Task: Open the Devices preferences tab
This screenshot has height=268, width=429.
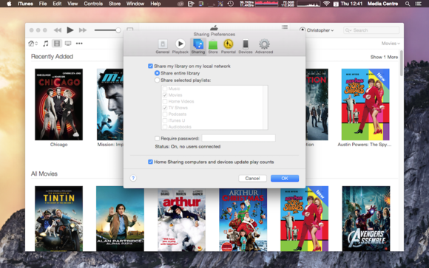Action: coord(246,47)
